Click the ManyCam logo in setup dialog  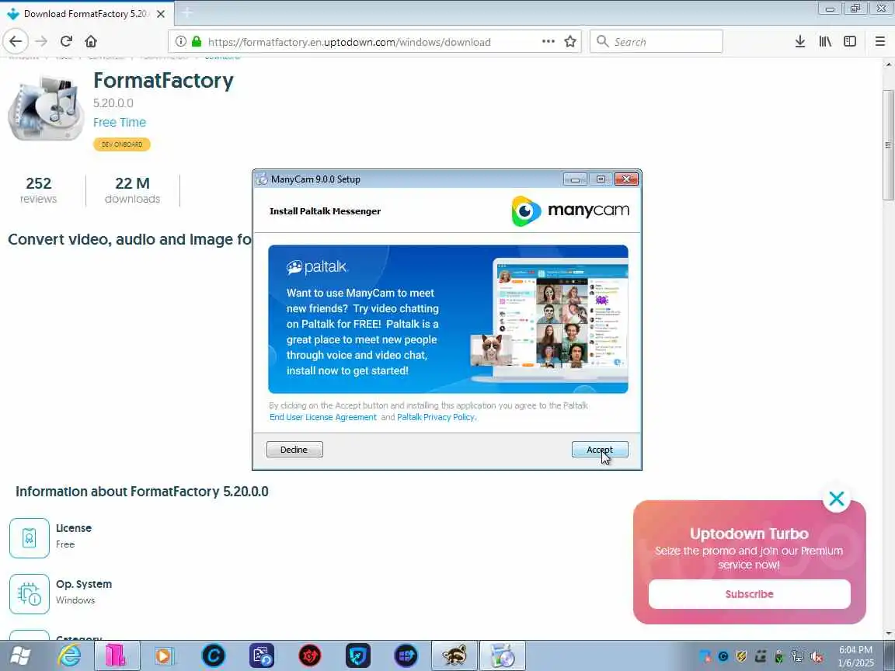coord(570,210)
